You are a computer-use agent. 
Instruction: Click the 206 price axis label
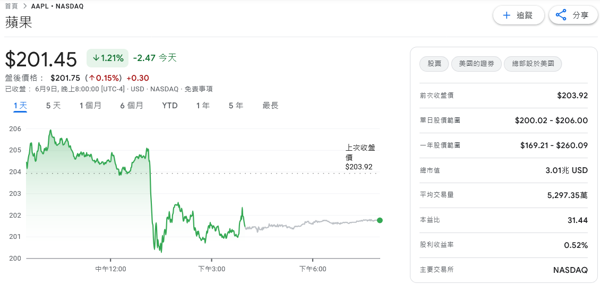pos(15,128)
